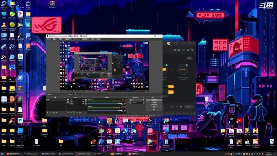Click highlighted streaming button atop OBS controls
The image size is (277, 156).
(154, 100)
